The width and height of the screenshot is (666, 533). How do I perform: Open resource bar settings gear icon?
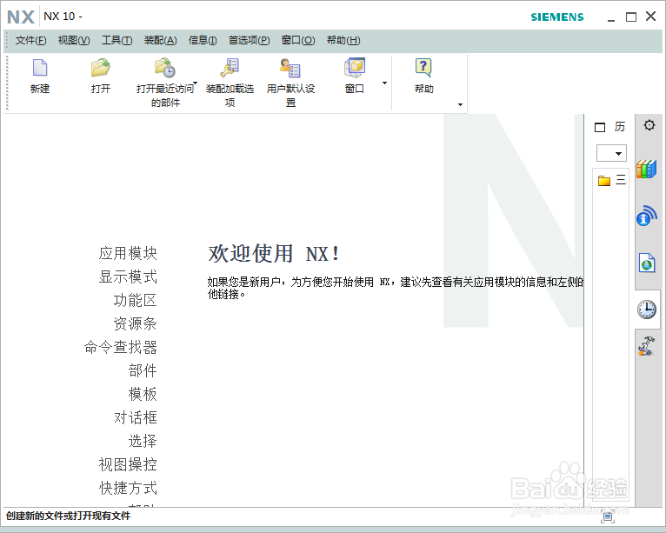point(649,125)
